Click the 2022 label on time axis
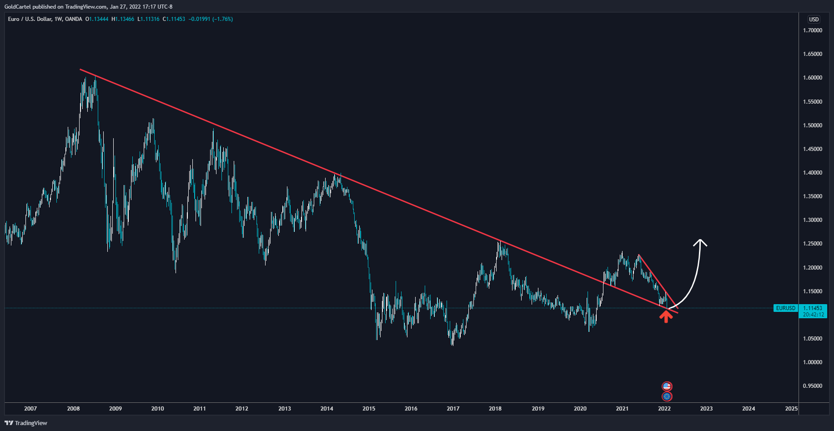Viewport: 834px width, 431px height. [664, 408]
